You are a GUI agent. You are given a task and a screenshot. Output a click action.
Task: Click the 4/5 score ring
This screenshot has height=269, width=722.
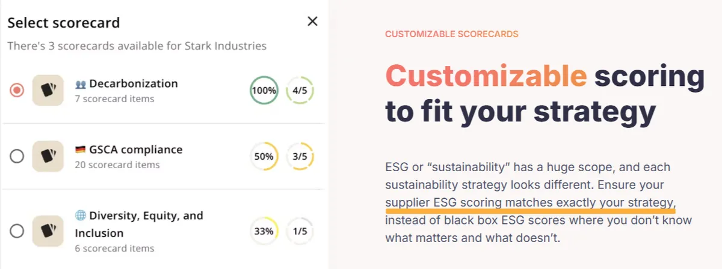[300, 91]
